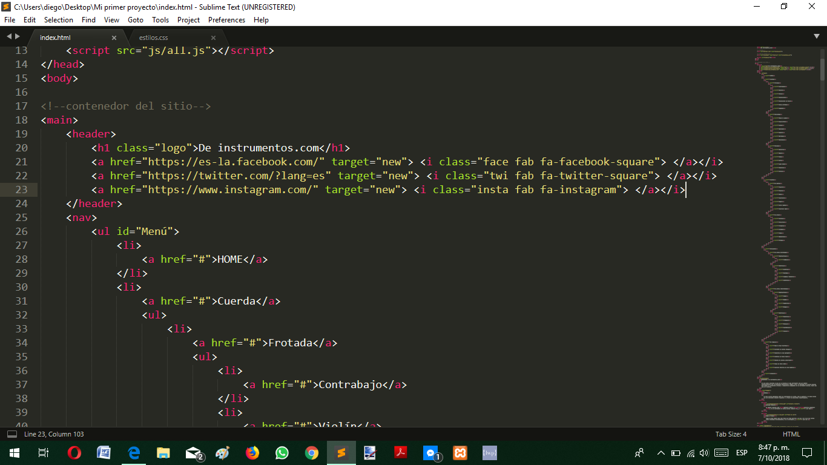This screenshot has width=827, height=465.
Task: Open the Goto menu
Action: [136, 20]
